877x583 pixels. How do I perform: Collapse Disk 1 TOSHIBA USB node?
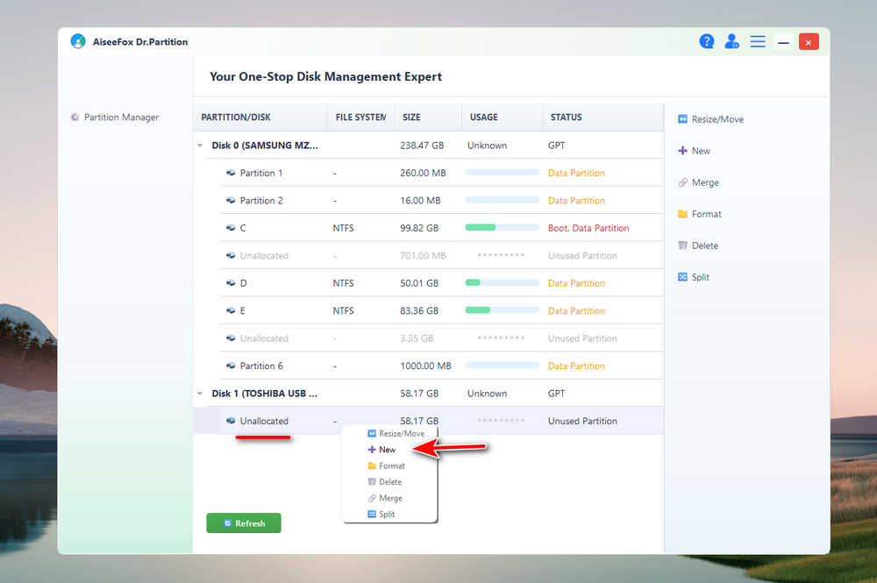click(200, 394)
